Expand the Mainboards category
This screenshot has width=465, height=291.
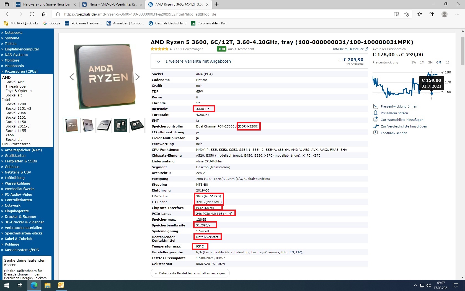(14, 66)
